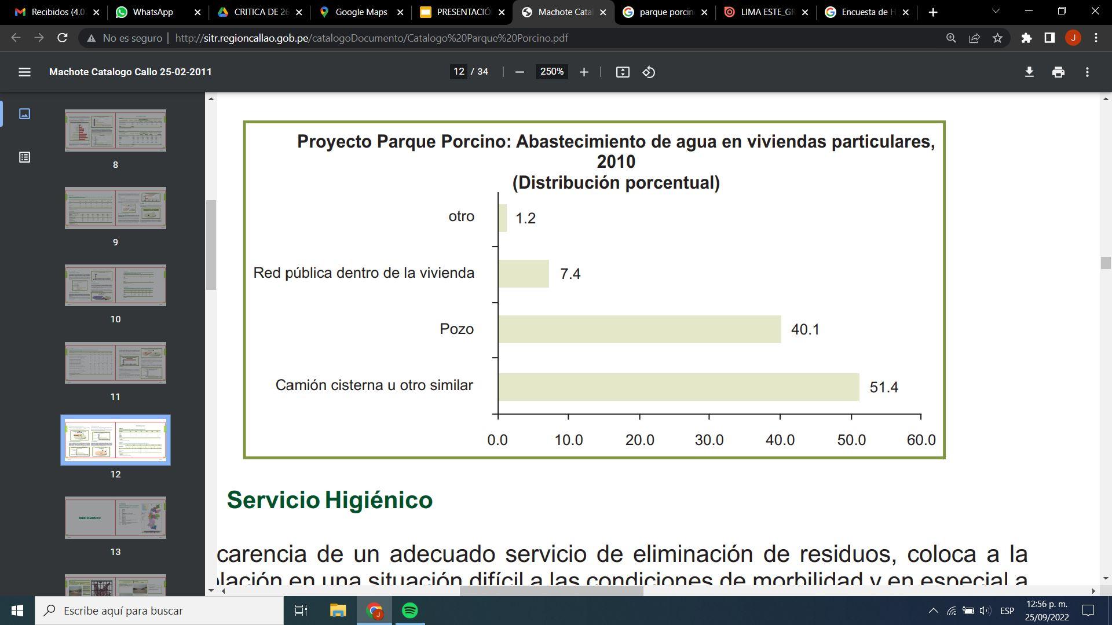Click the horizontal scrollbar at the bottom
This screenshot has width=1112, height=625.
click(x=551, y=591)
